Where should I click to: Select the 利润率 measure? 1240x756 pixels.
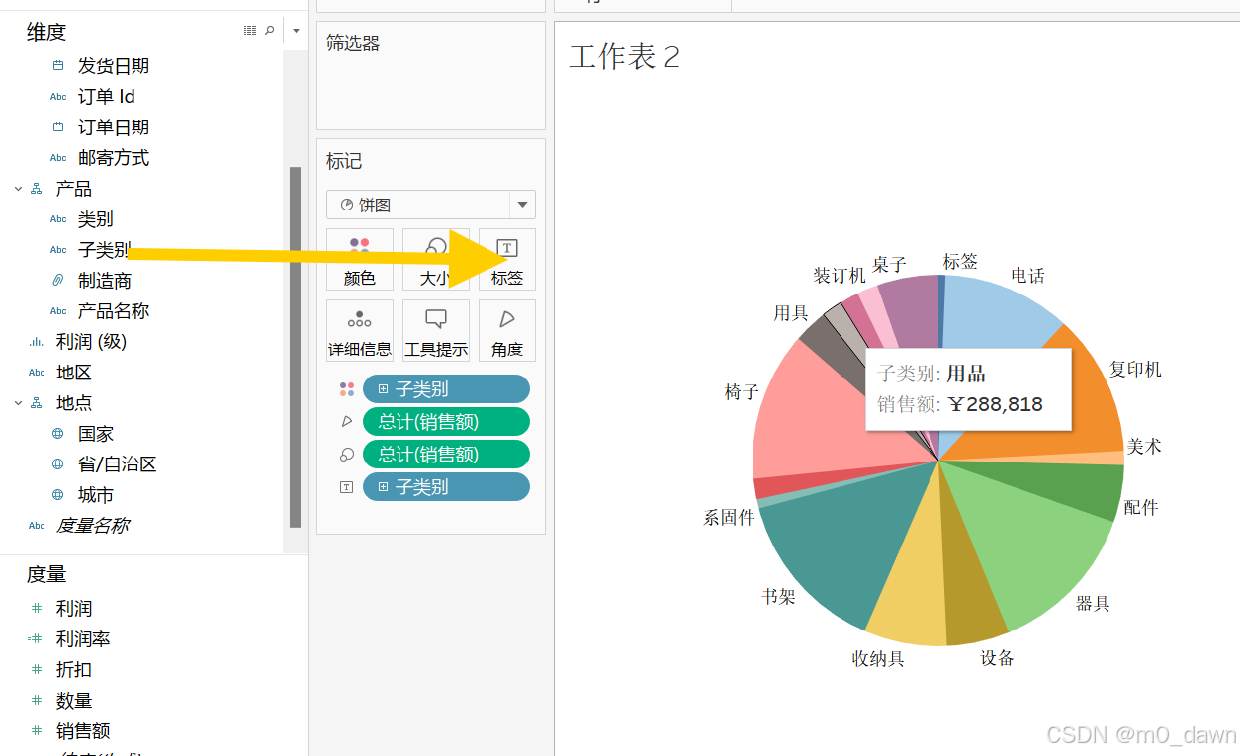pyautogui.click(x=83, y=639)
